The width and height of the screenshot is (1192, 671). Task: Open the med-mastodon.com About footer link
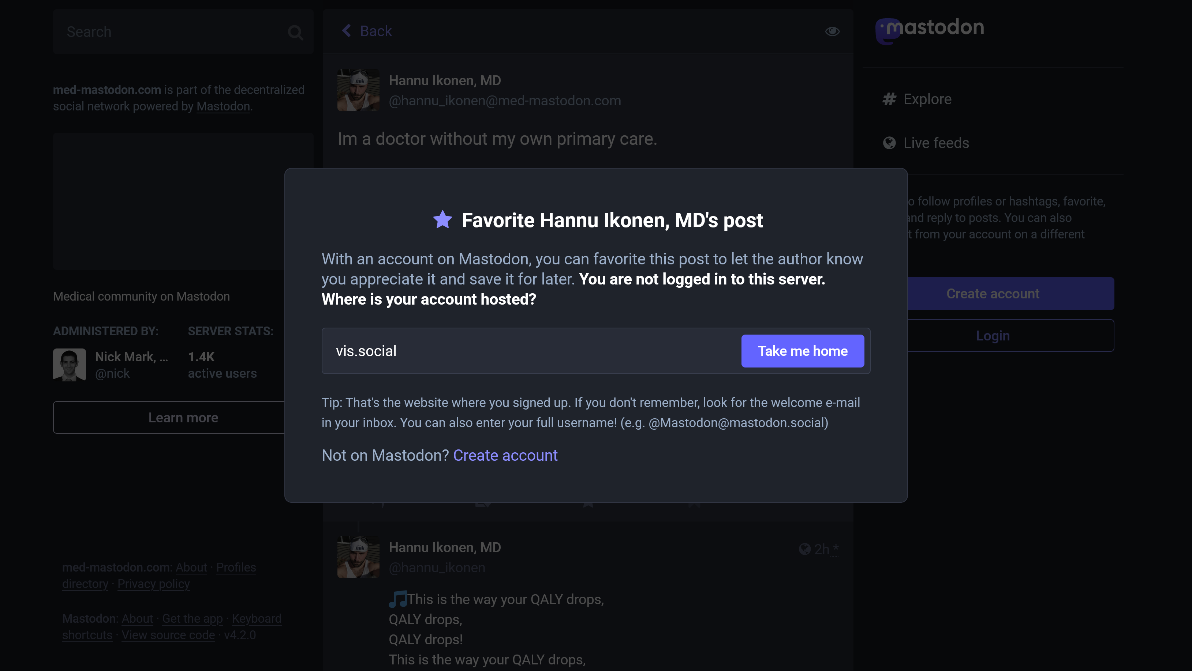point(191,568)
